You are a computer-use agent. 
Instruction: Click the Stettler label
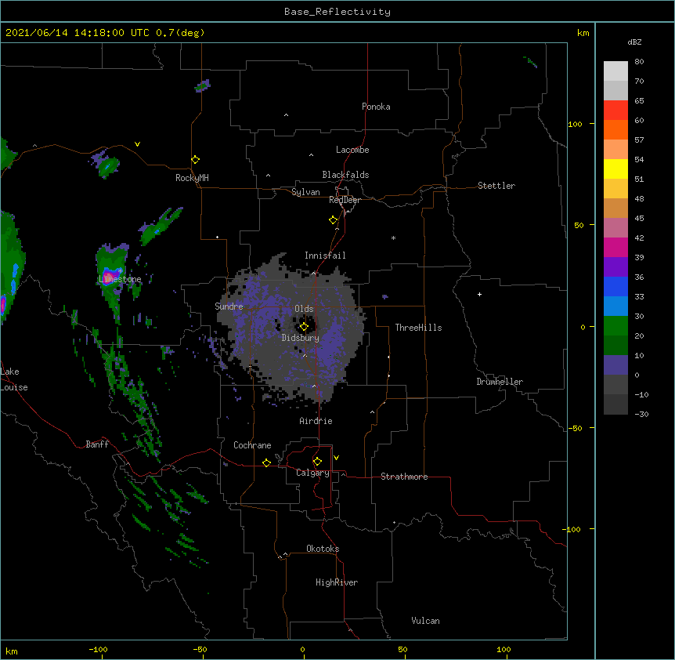pos(496,186)
